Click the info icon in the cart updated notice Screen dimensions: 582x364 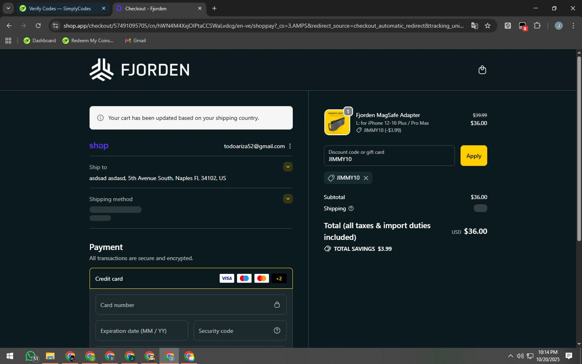(100, 118)
